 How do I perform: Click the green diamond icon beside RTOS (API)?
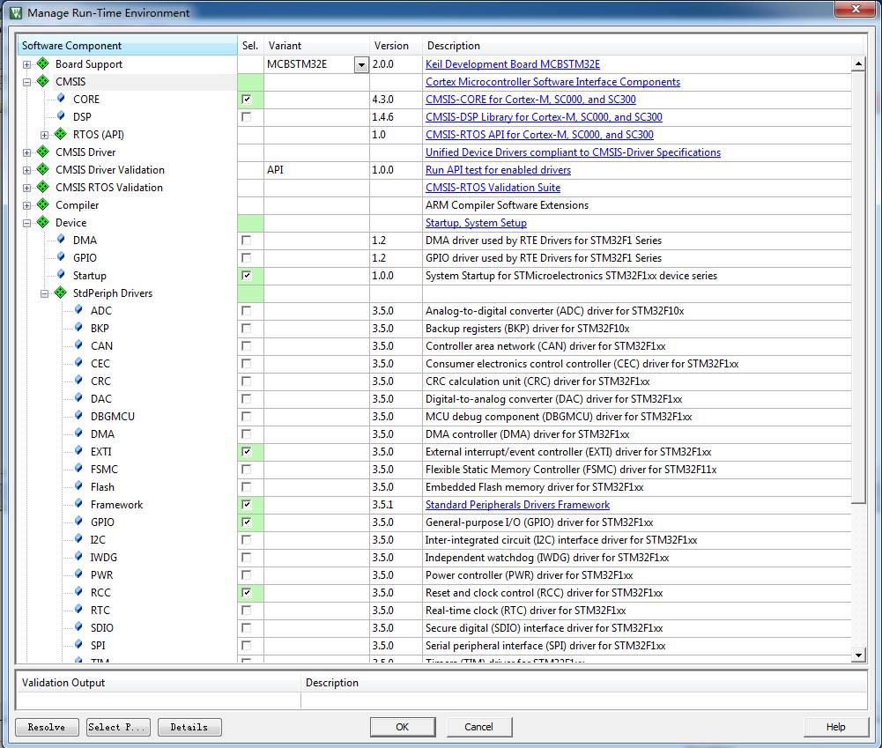coord(61,134)
